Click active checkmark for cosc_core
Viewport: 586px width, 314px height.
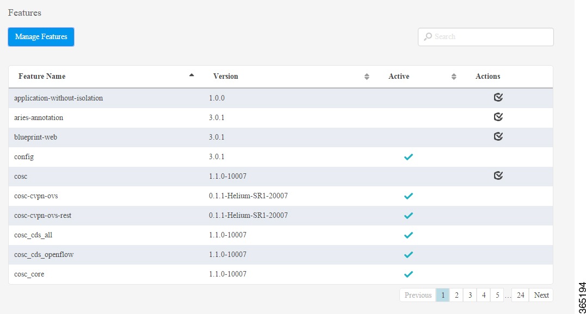(409, 274)
